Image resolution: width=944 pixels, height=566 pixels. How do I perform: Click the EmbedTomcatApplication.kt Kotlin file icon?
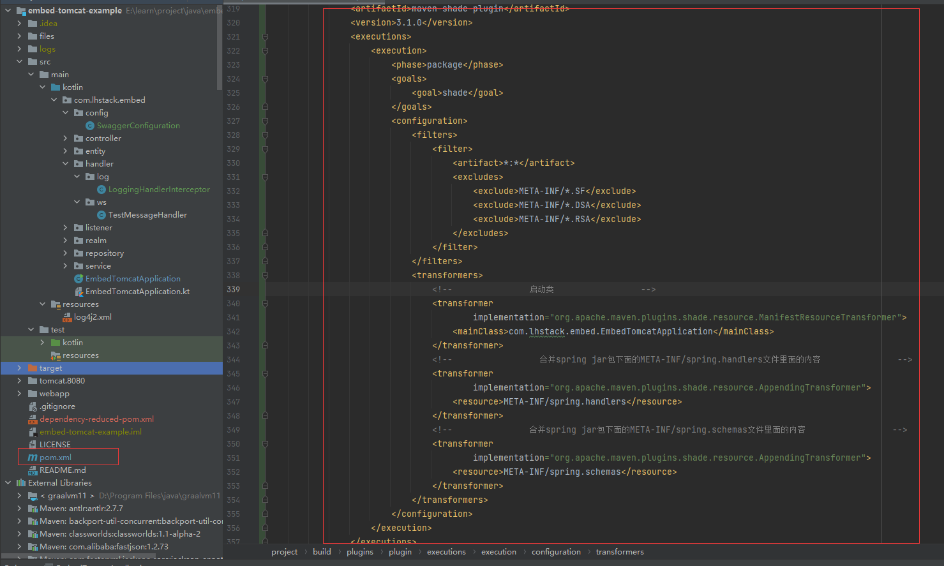(x=79, y=292)
